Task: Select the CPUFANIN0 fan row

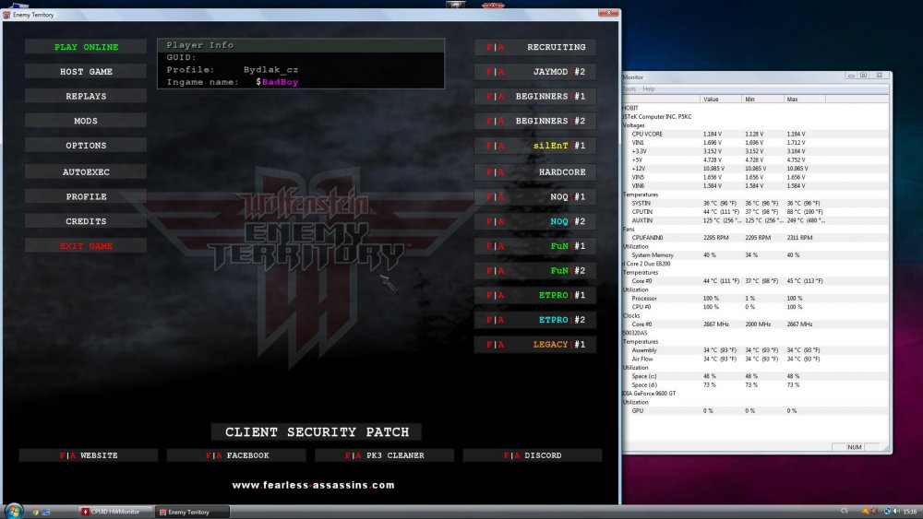Action: coord(756,238)
